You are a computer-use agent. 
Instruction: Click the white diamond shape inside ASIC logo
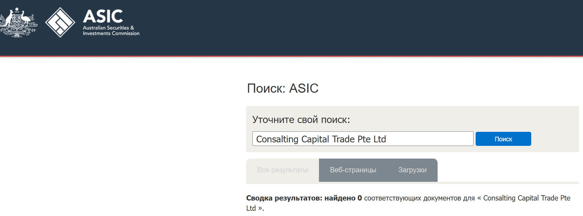tap(60, 22)
